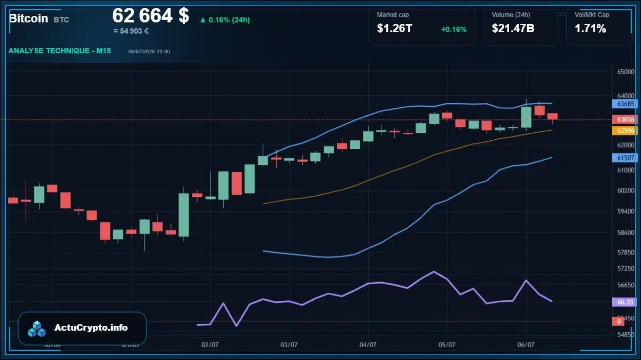Viewport: 641px width, 360px height.
Task: Open the Volume (24h) $21.47B card
Action: (x=520, y=26)
